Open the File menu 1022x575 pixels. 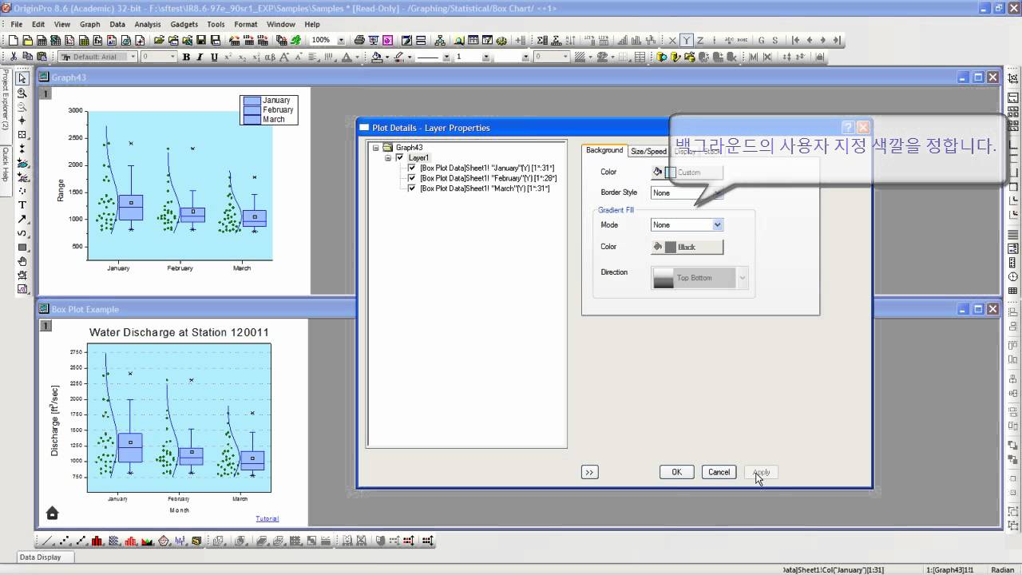point(16,25)
